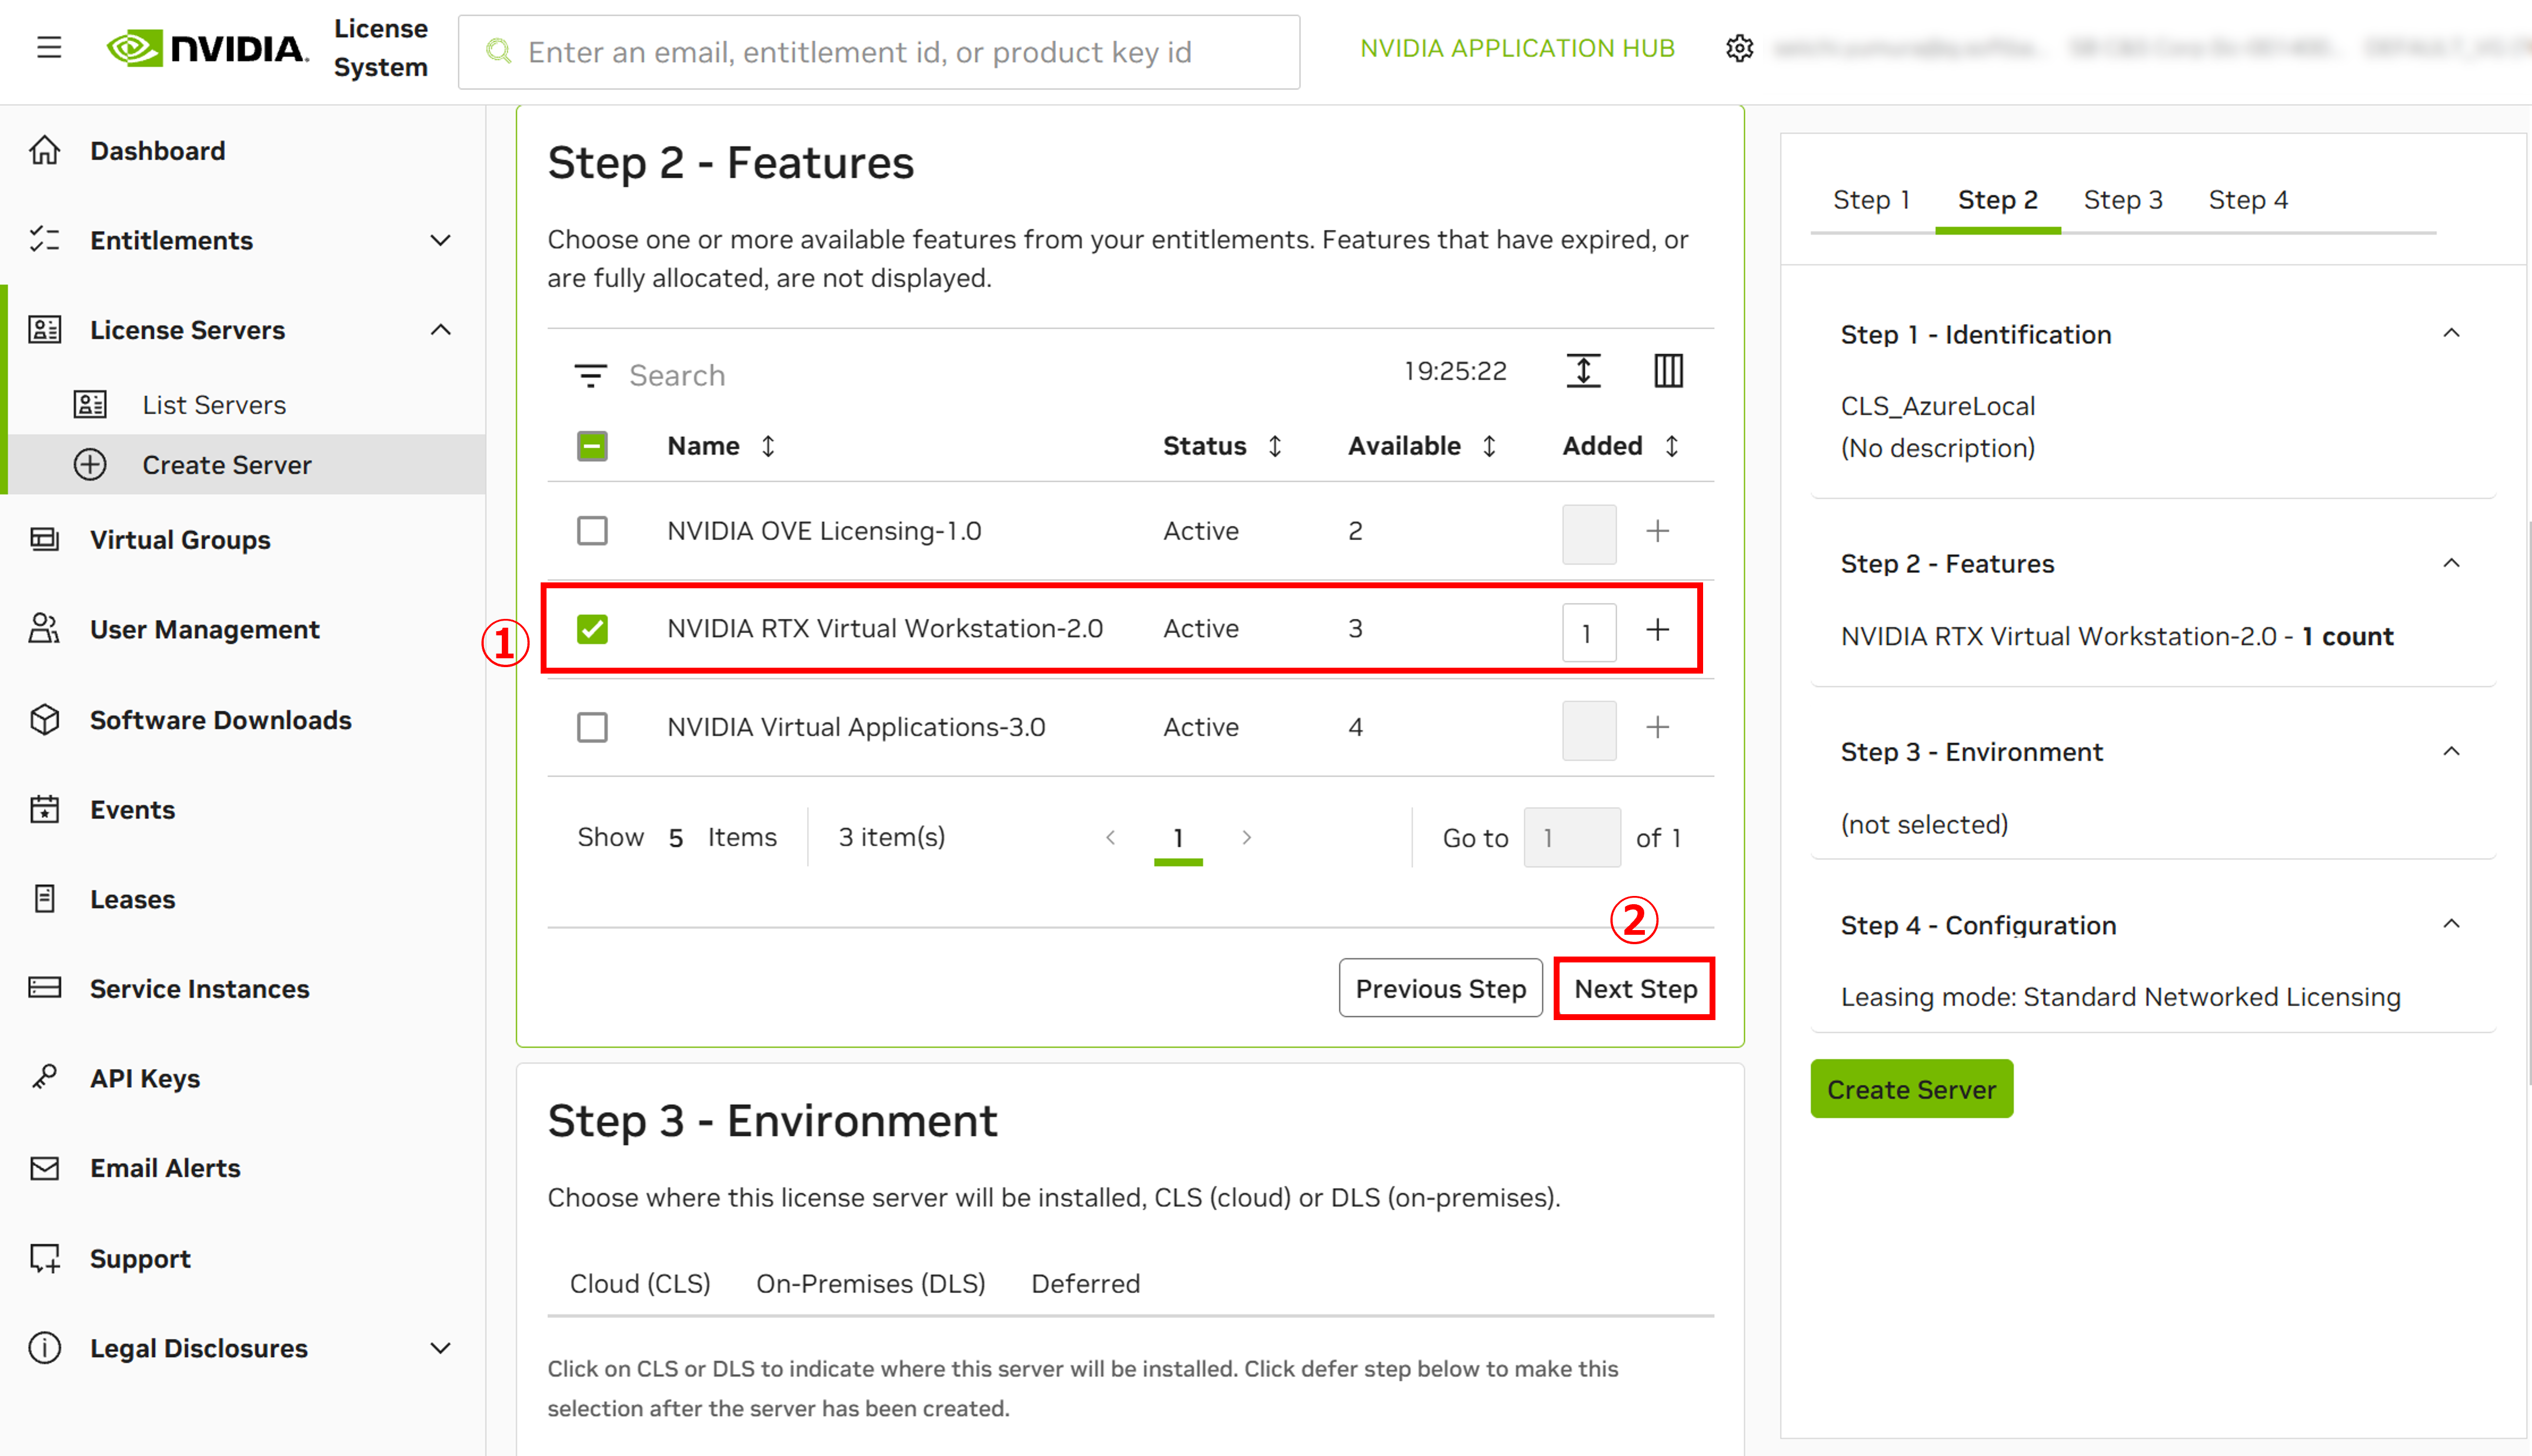Viewport: 2532px width, 1456px height.
Task: Toggle table row density icon
Action: tap(1583, 371)
